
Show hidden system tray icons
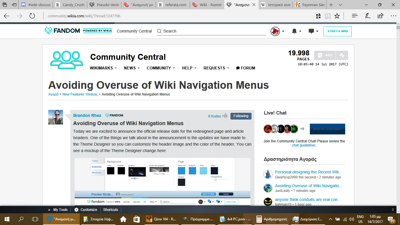click(331, 219)
